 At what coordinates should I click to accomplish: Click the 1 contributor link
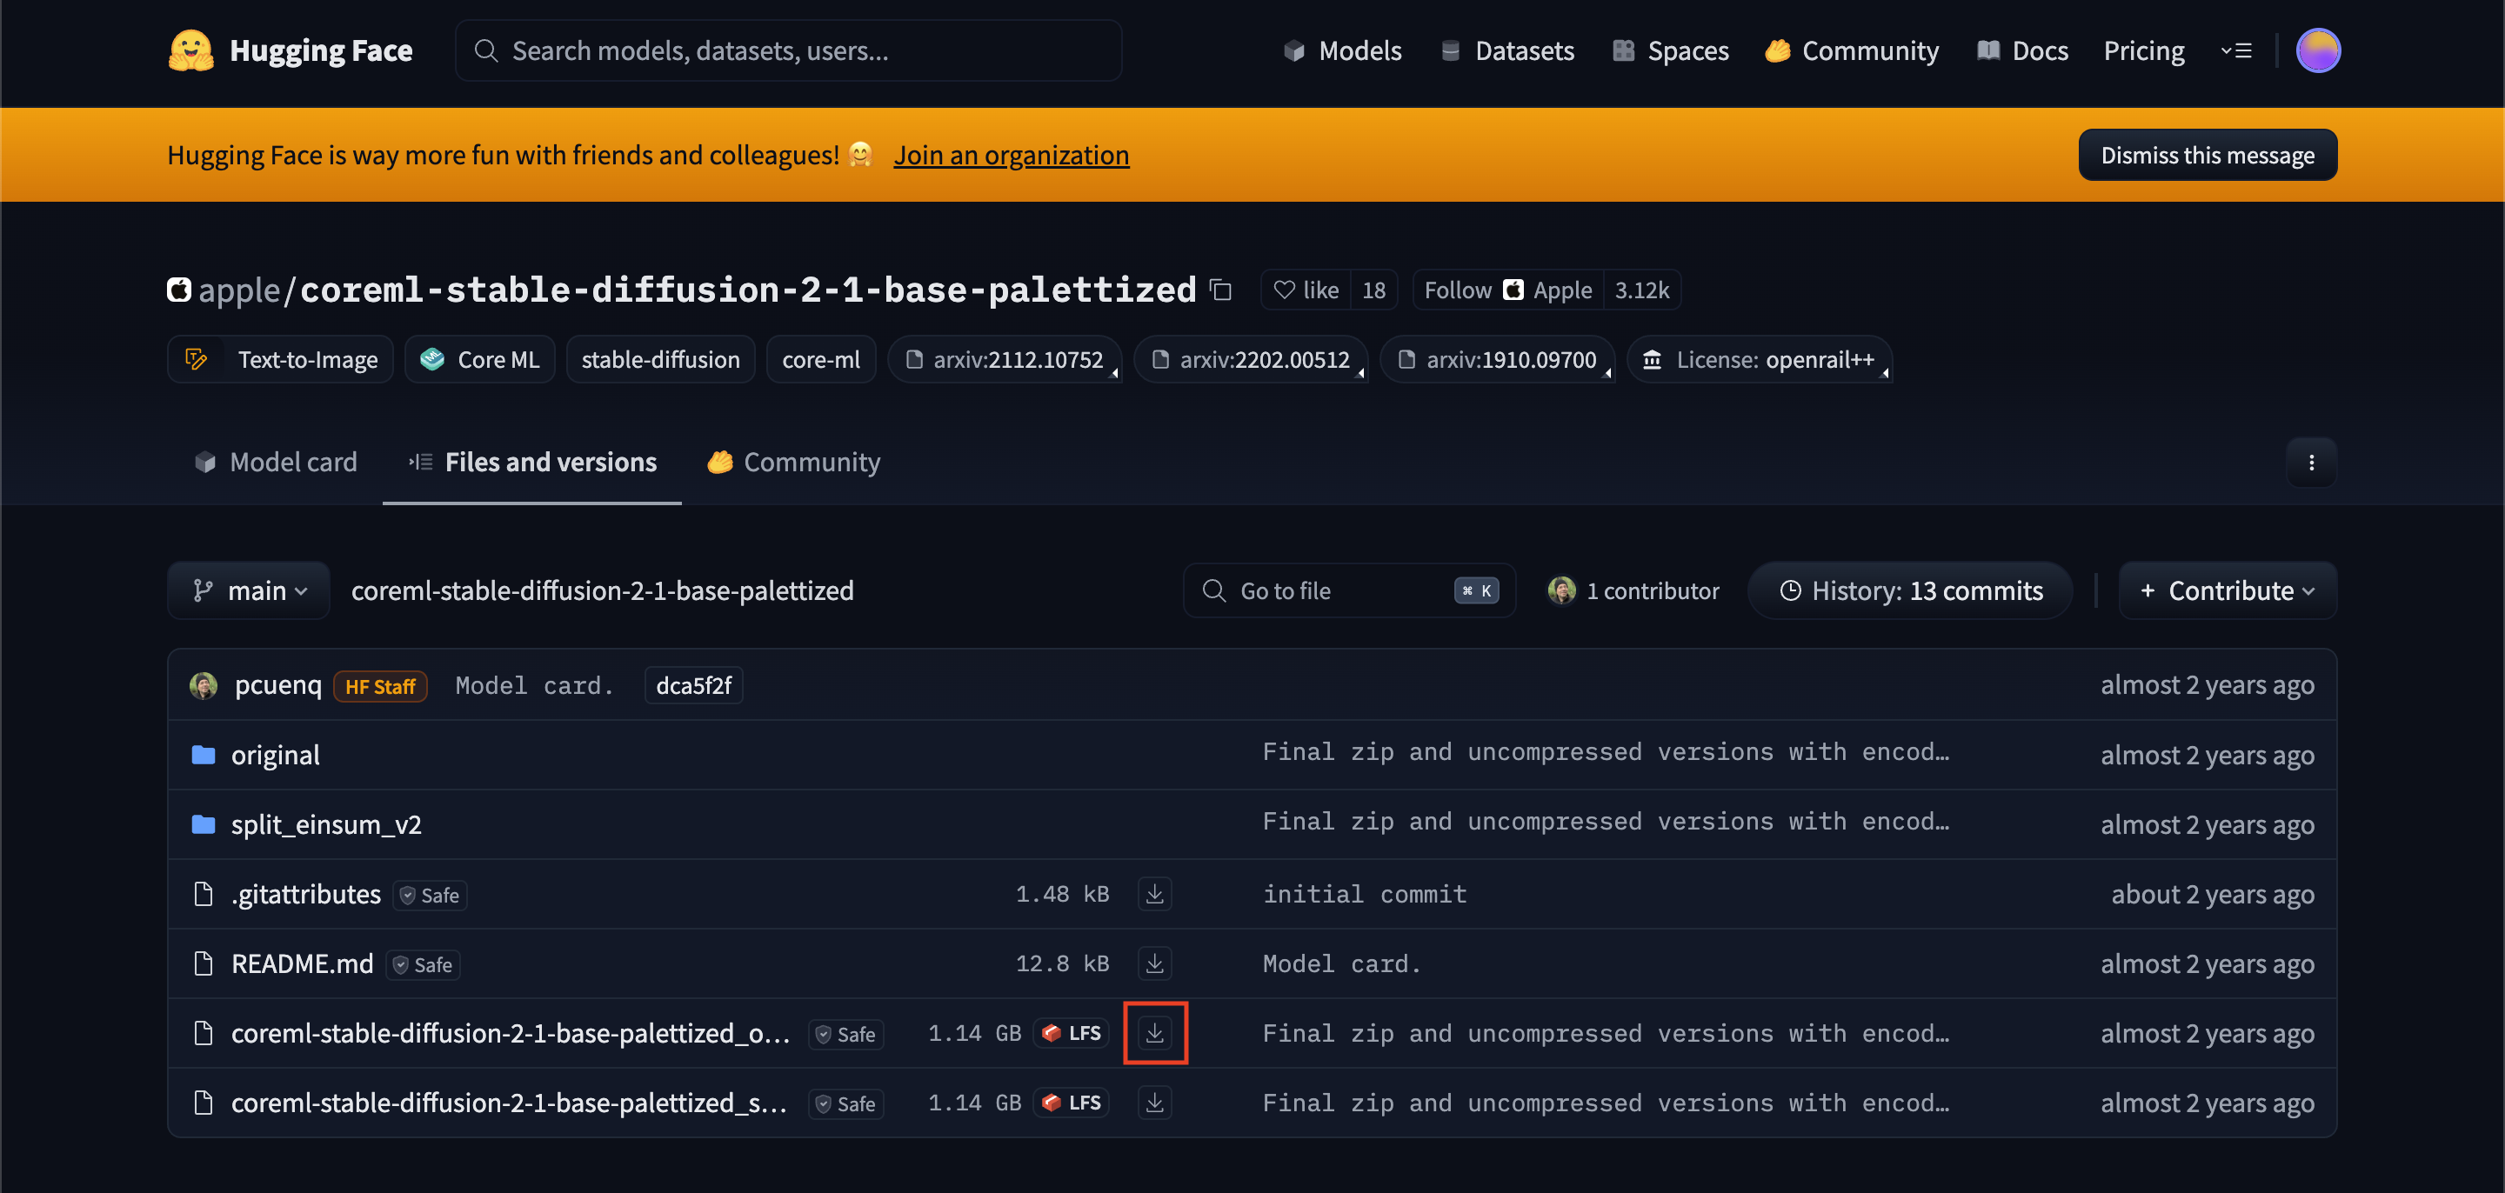(x=1653, y=590)
